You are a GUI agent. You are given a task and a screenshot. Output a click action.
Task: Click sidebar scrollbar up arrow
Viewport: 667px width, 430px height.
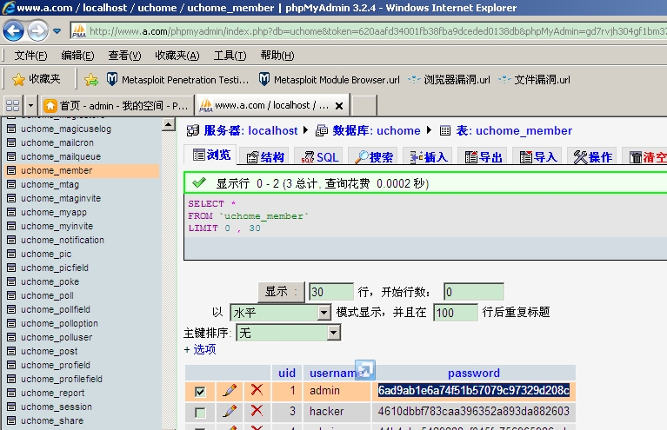click(x=169, y=124)
